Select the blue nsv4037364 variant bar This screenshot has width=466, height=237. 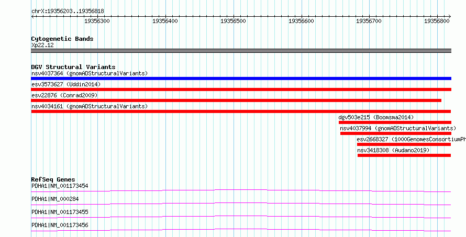click(x=241, y=78)
